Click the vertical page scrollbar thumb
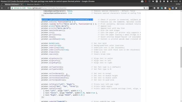Image resolution: width=182 pixels, height=102 pixels. tap(181, 57)
